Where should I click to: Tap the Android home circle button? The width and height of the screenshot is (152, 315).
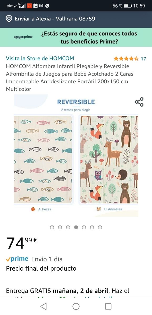(x=76, y=306)
